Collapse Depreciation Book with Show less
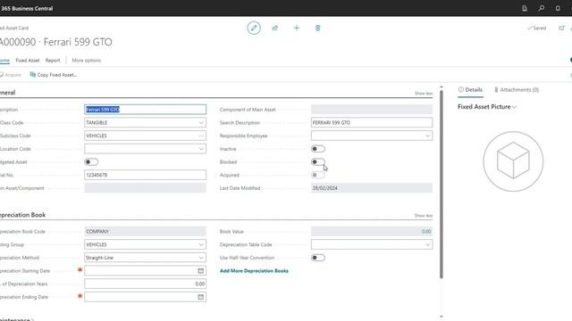Screen dimensions: 572x321 click(x=424, y=216)
